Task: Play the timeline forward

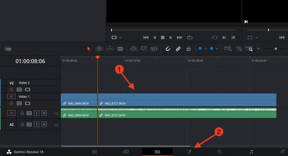Action: click(170, 38)
